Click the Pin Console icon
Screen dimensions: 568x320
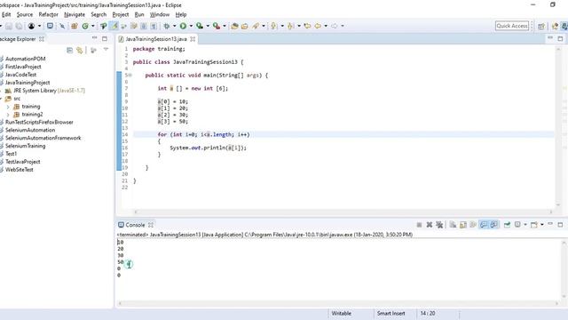507,225
